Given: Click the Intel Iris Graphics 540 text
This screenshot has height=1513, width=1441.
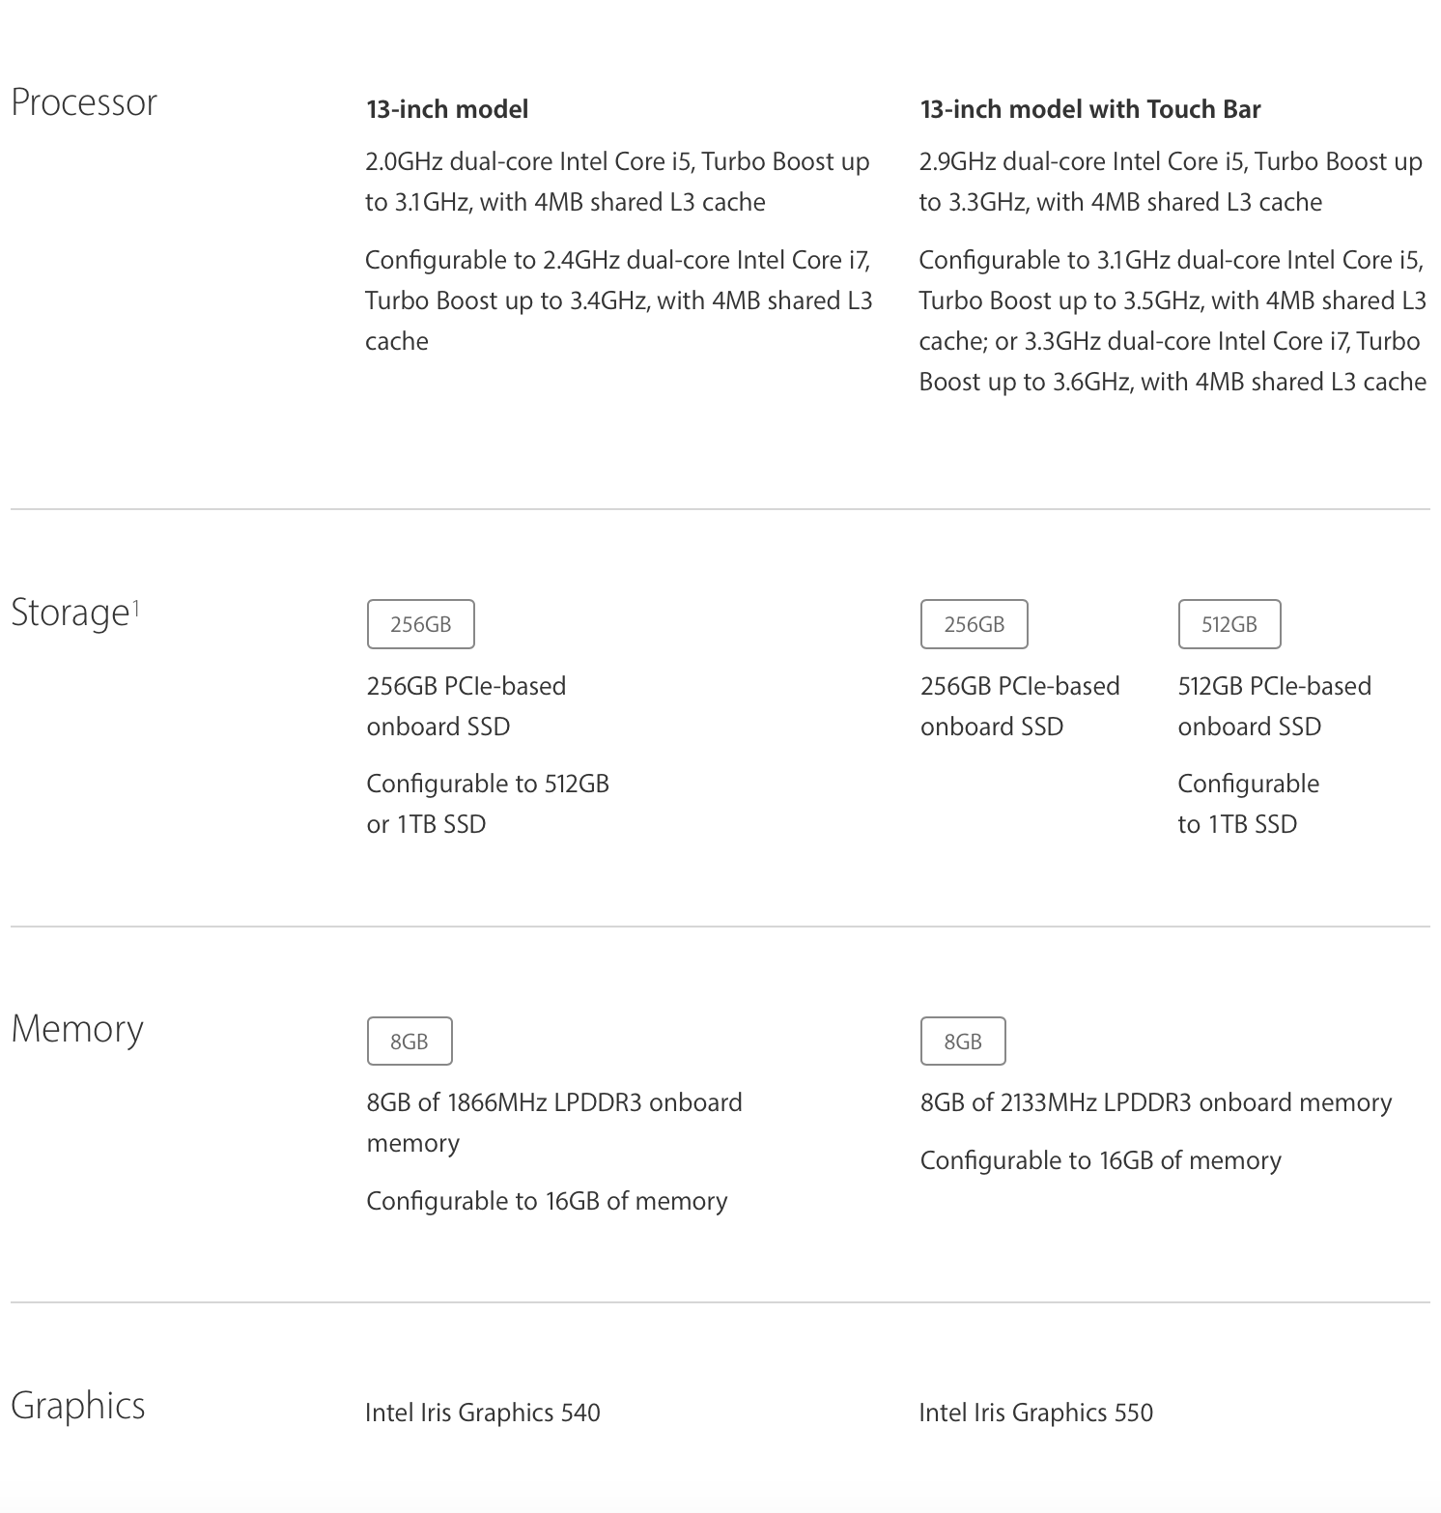Looking at the screenshot, I should point(483,1413).
